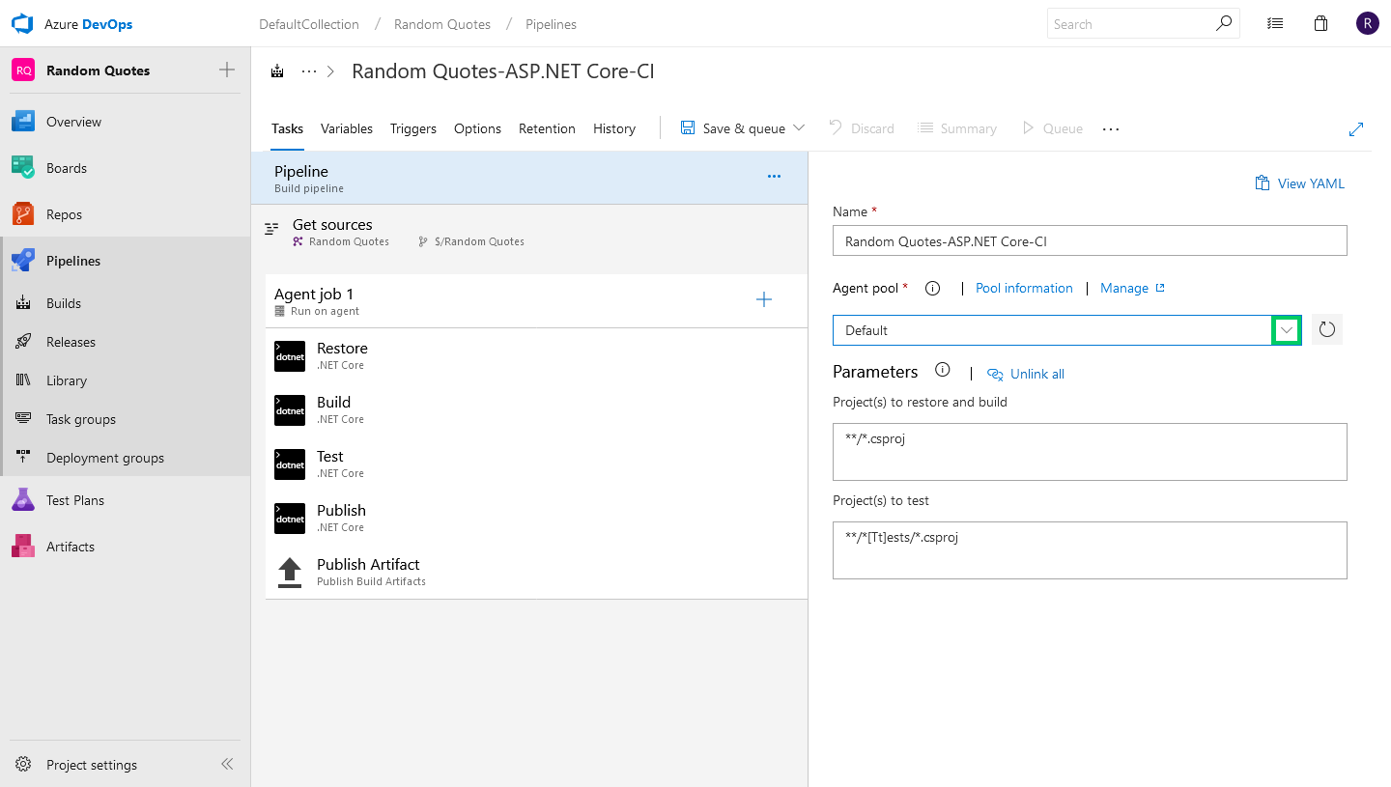Click the Pipelines rocket icon in sidebar
The width and height of the screenshot is (1391, 787).
click(23, 261)
